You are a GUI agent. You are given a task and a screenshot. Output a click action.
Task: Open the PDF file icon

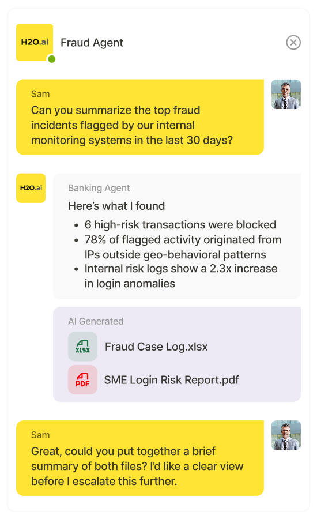tap(83, 379)
